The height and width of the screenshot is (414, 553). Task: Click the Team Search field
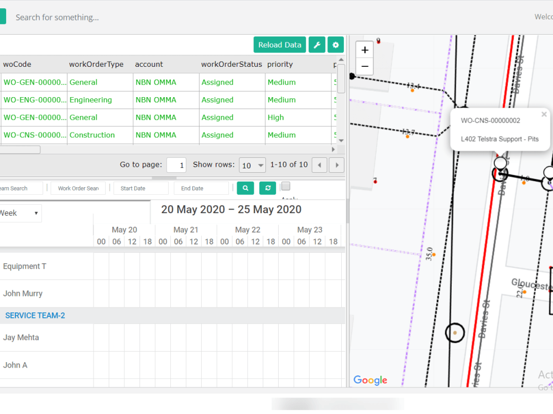(21, 188)
